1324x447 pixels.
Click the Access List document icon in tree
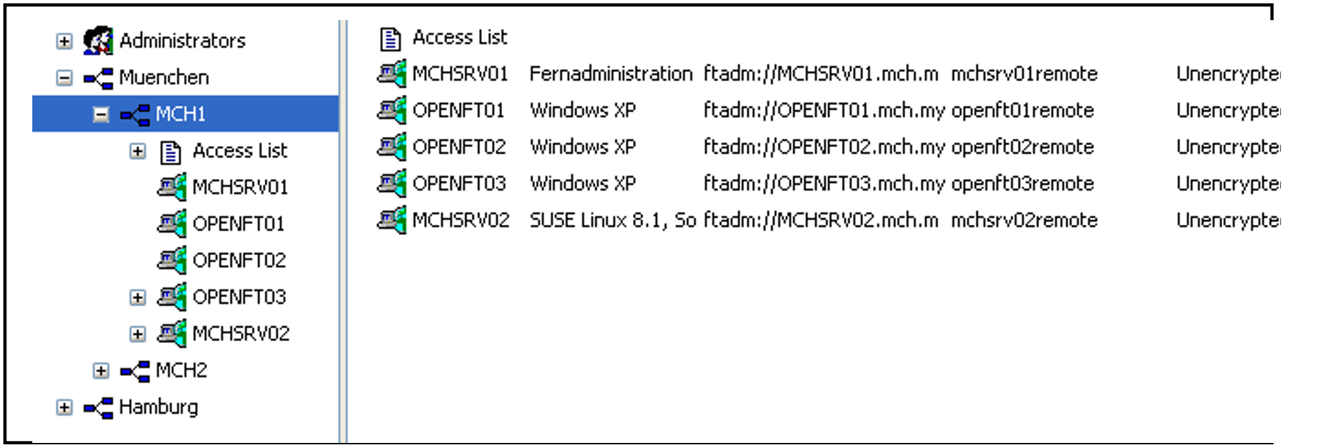tap(171, 152)
